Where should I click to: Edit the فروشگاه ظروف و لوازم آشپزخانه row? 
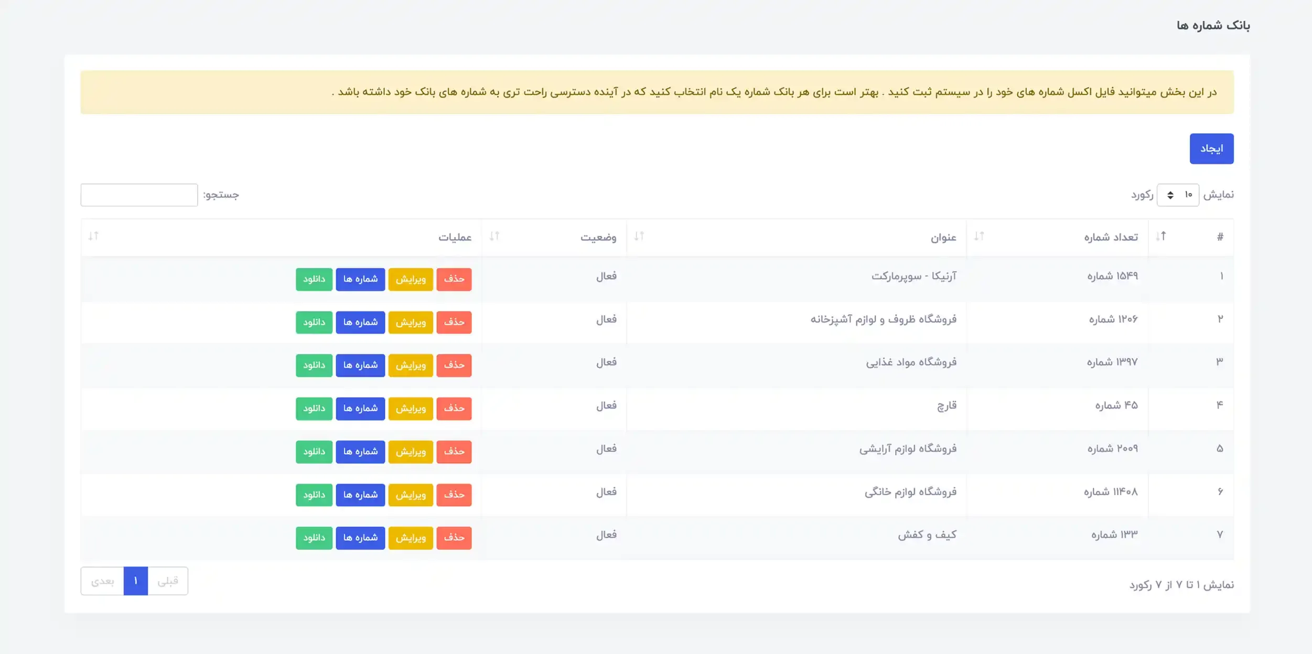pos(411,323)
